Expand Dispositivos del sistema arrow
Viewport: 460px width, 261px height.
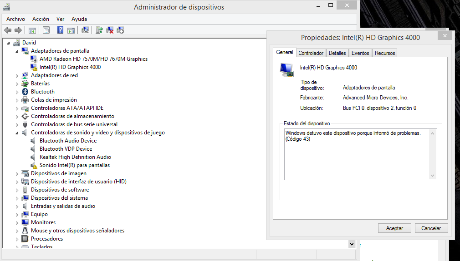(x=17, y=198)
